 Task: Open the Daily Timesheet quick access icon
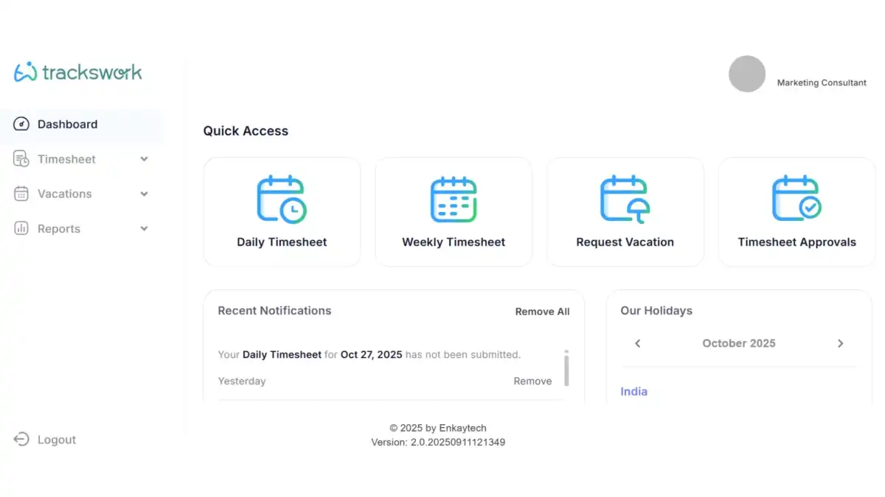click(x=282, y=197)
